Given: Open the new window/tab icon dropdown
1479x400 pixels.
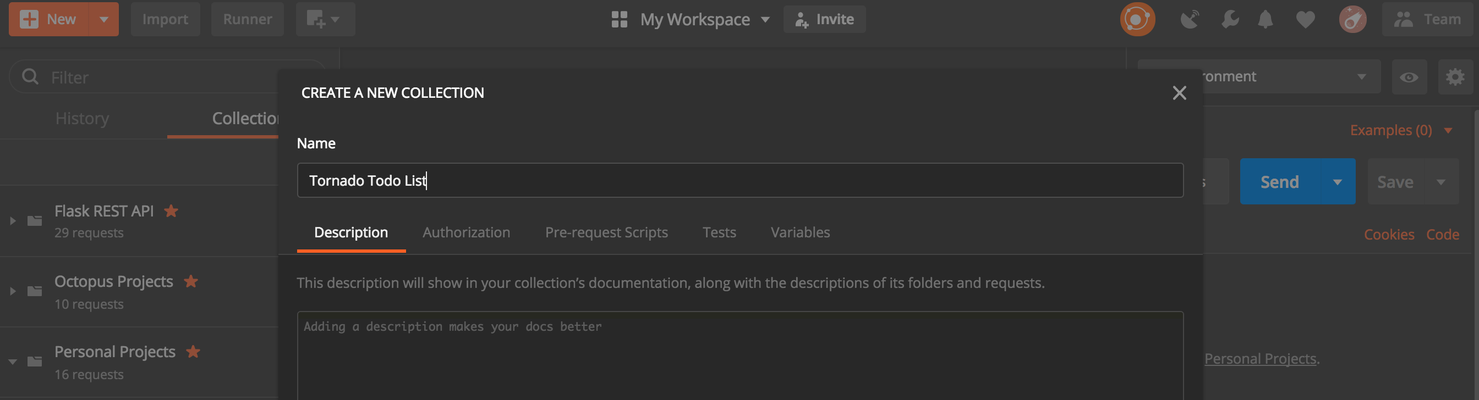Looking at the screenshot, I should point(325,19).
